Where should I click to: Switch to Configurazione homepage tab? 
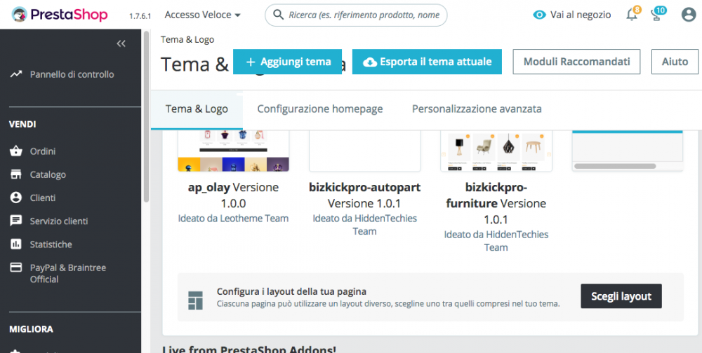(x=320, y=109)
